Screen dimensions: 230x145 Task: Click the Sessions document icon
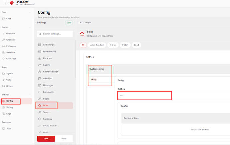click(4, 52)
